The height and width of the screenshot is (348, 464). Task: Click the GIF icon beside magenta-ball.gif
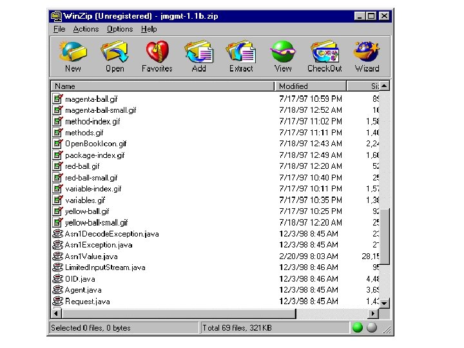pyautogui.click(x=58, y=99)
